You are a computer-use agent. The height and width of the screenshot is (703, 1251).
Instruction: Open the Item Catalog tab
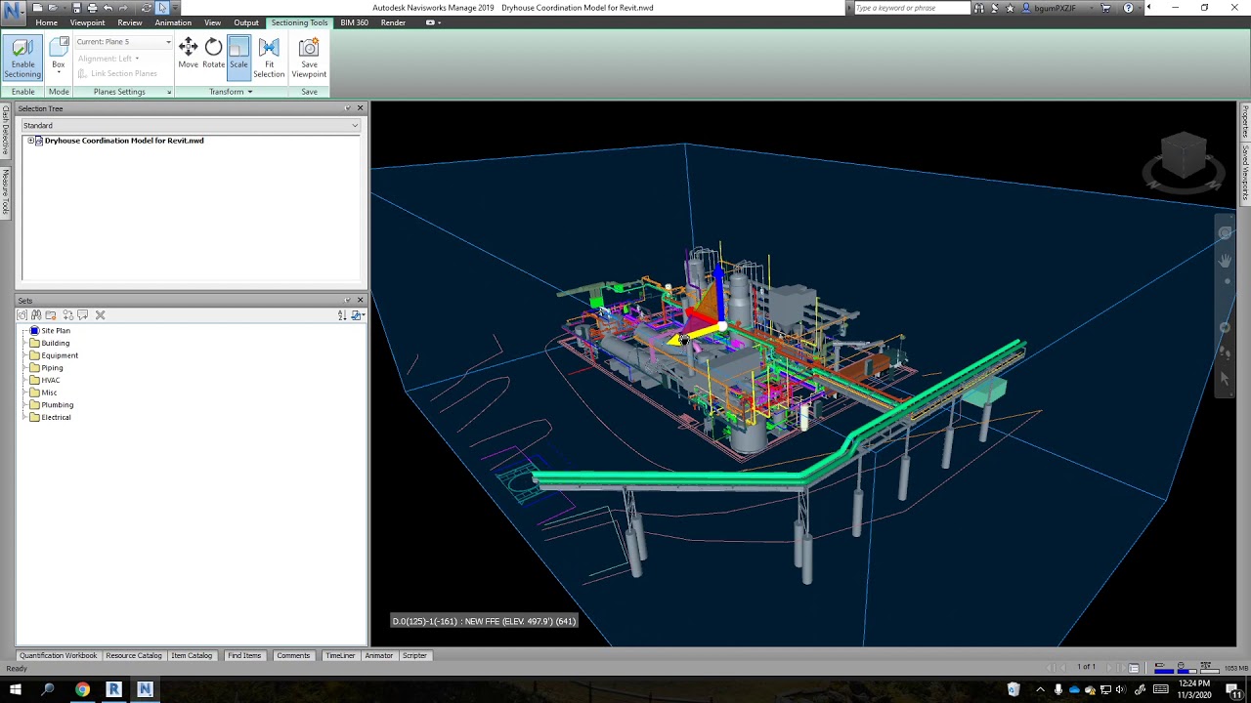point(192,656)
